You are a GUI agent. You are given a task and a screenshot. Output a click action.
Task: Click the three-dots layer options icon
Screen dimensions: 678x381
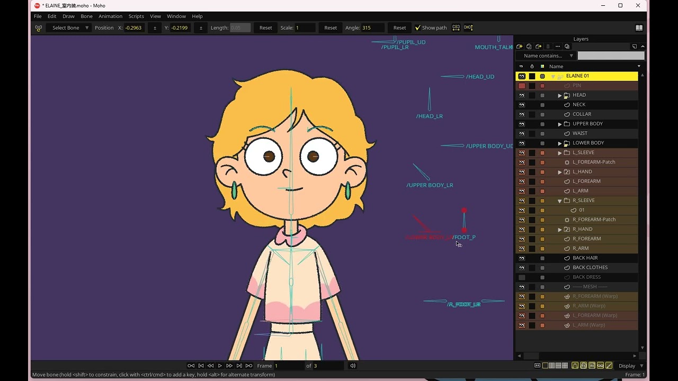(557, 47)
